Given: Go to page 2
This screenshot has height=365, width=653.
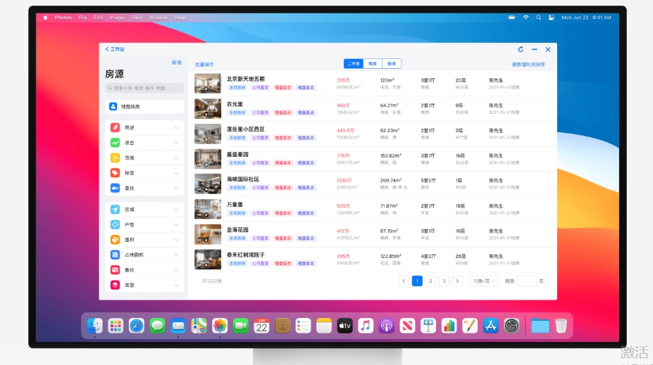Looking at the screenshot, I should (430, 281).
